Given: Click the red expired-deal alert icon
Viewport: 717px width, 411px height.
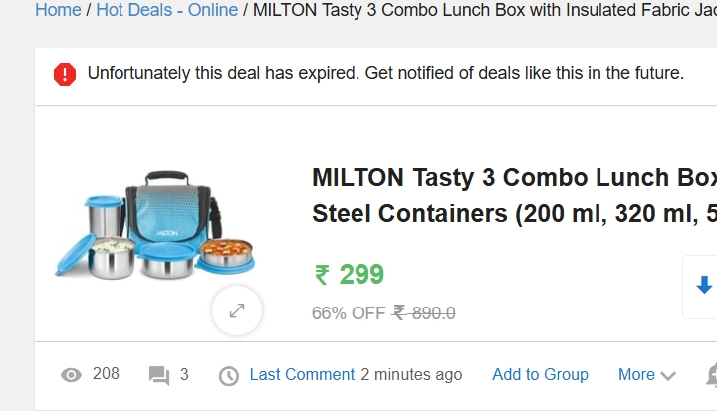Looking at the screenshot, I should click(65, 74).
